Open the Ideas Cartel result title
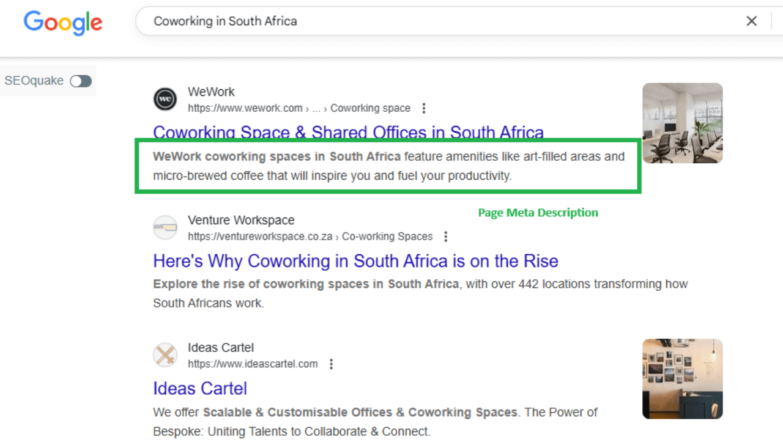783x440 pixels. (200, 389)
